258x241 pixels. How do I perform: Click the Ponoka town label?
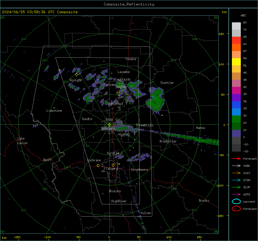tap(131, 59)
